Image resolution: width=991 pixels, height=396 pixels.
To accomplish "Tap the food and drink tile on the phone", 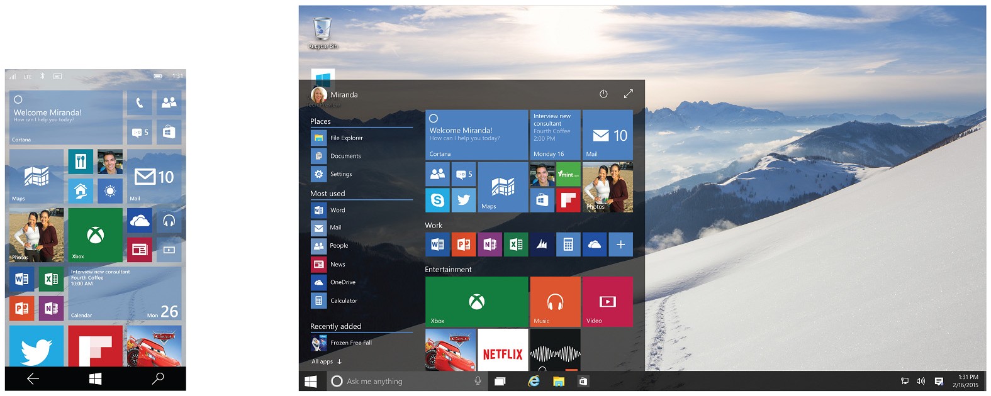I will pos(81,162).
